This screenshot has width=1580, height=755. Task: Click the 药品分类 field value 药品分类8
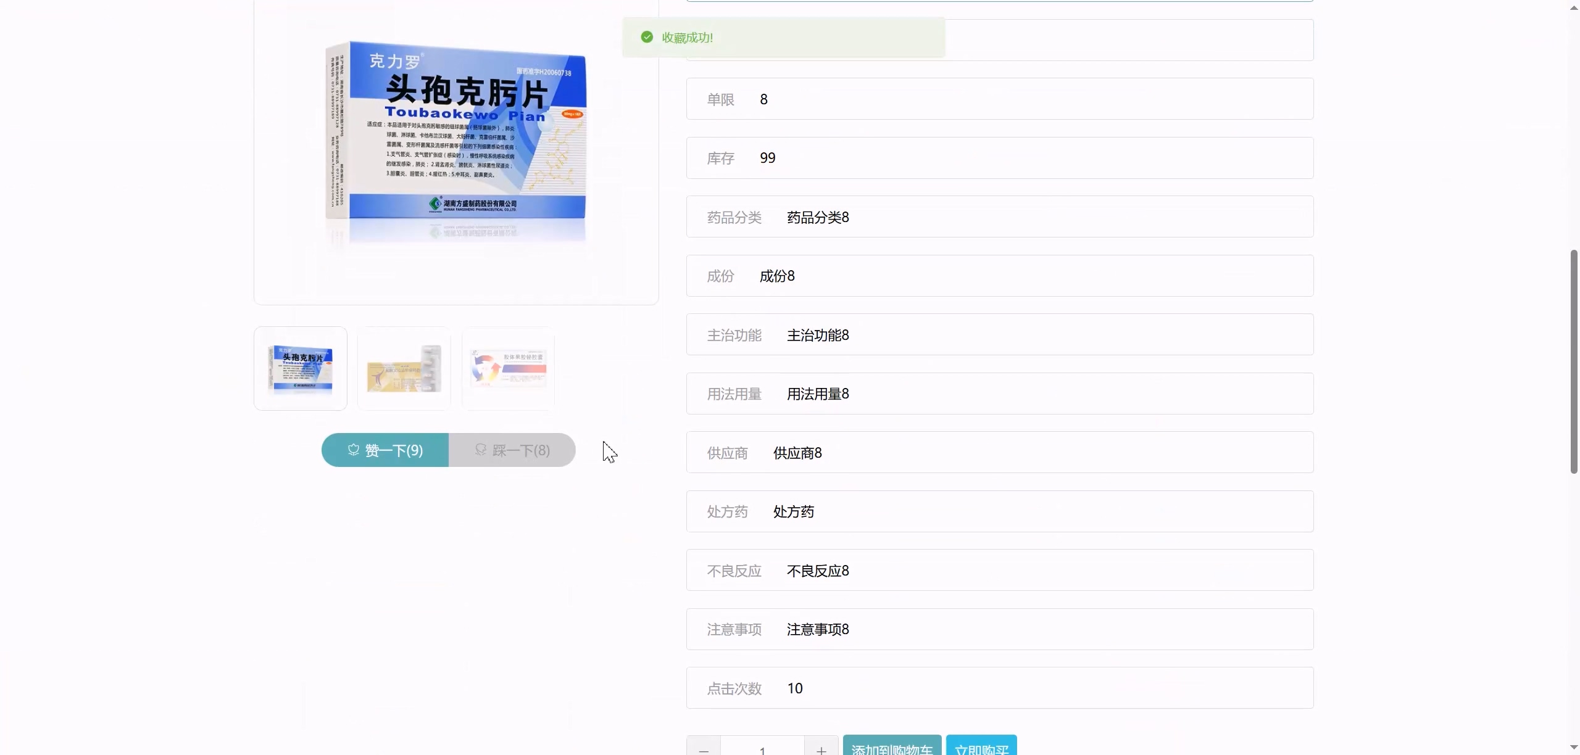(818, 217)
